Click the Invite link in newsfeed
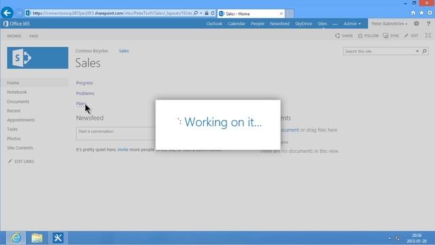Image resolution: width=435 pixels, height=245 pixels. point(123,150)
